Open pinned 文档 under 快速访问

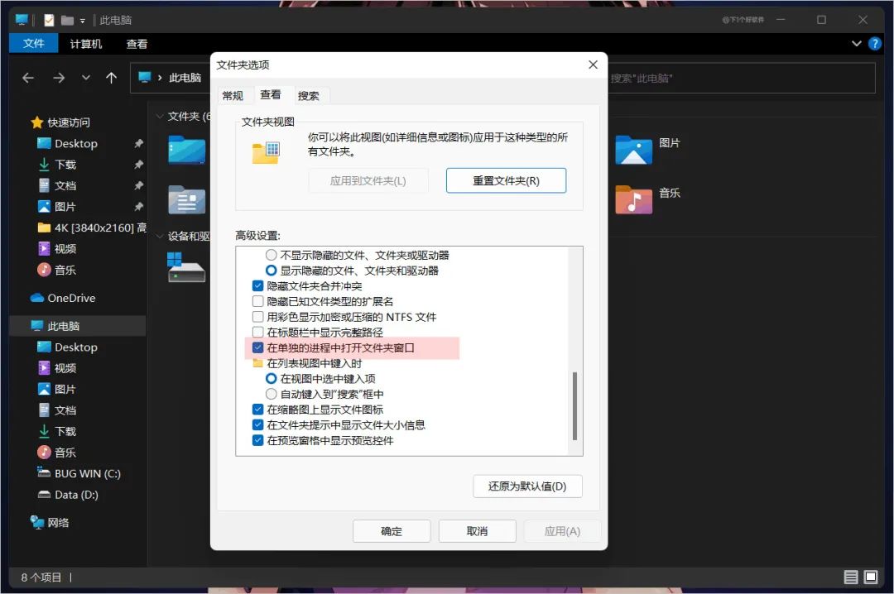coord(65,186)
